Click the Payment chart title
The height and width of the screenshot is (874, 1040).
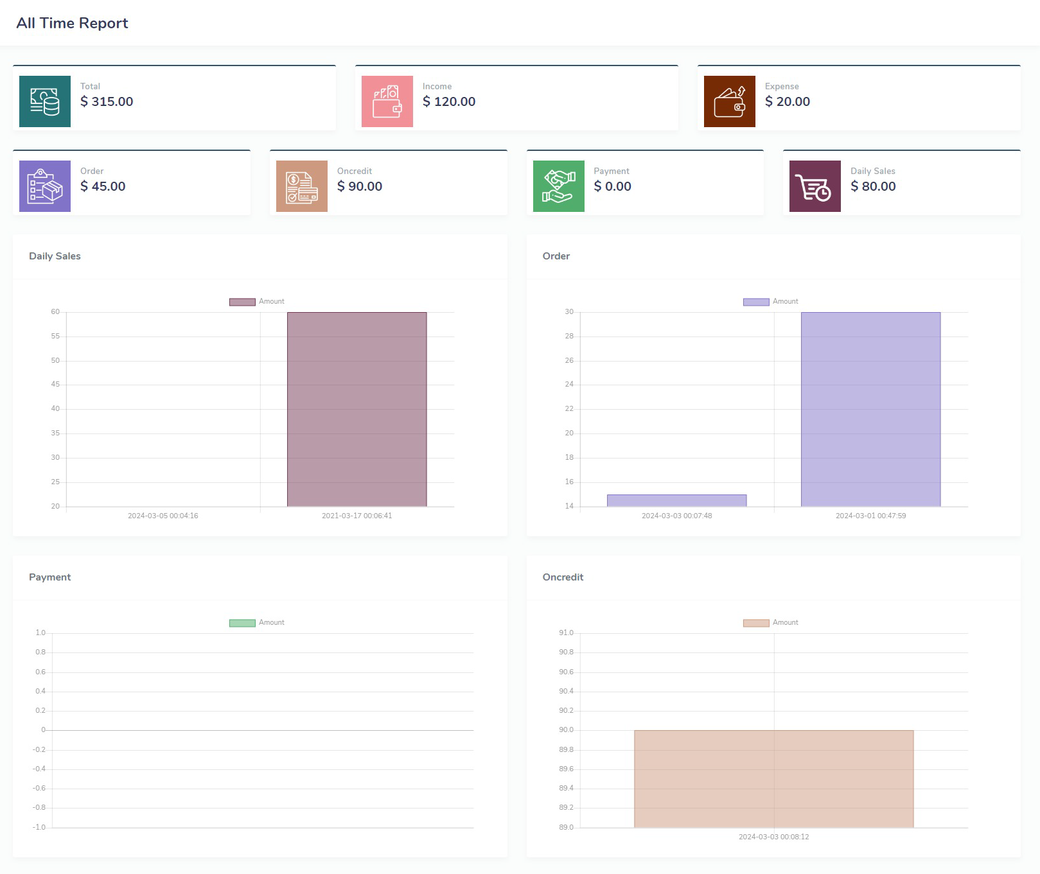pyautogui.click(x=50, y=577)
